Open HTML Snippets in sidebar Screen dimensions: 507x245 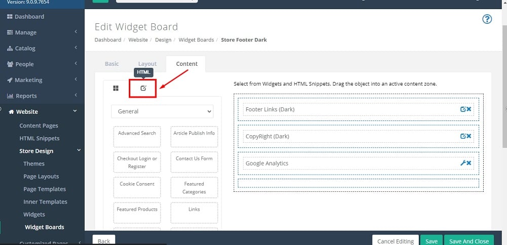(x=40, y=138)
